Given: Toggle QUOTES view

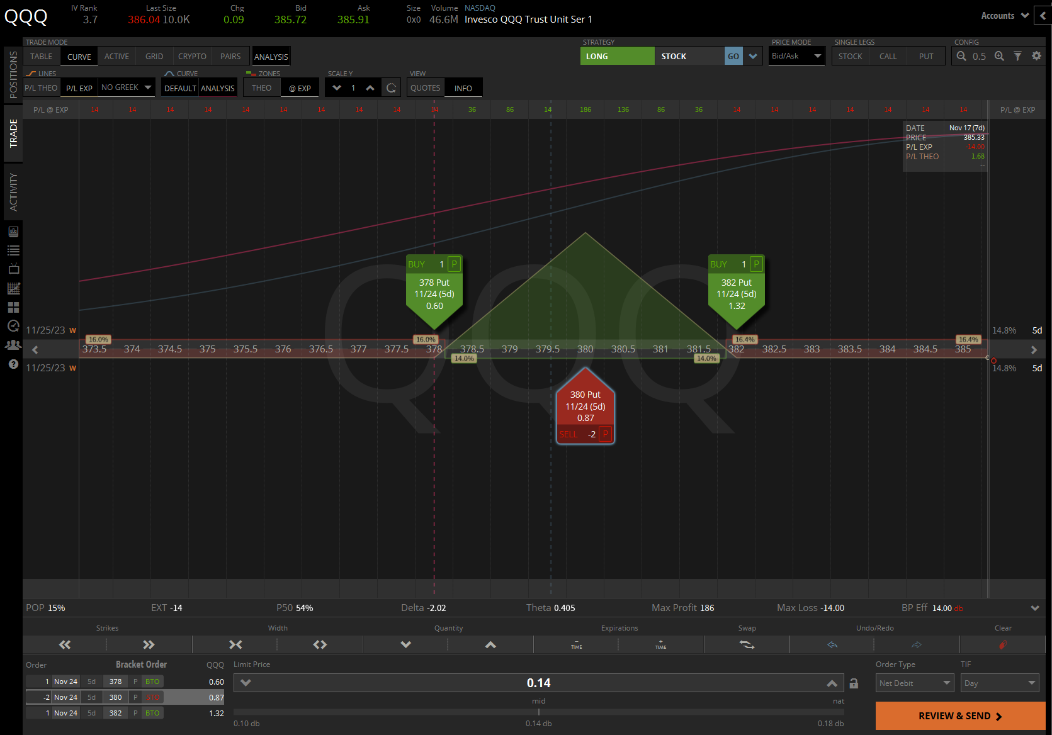Looking at the screenshot, I should (x=426, y=88).
